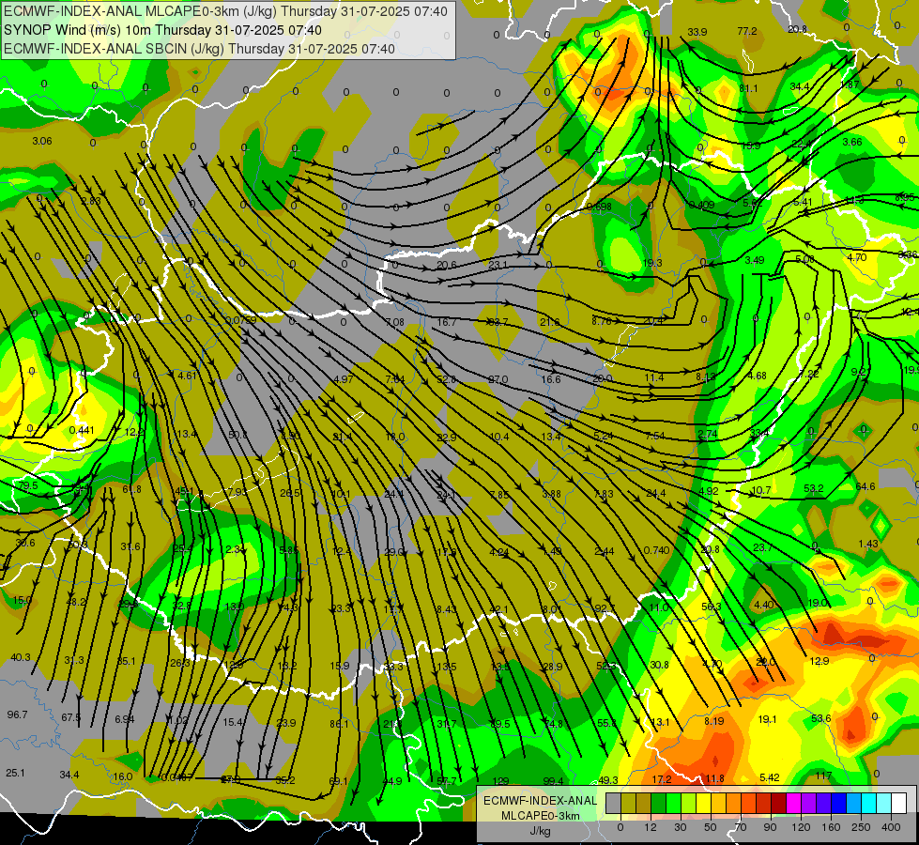Image resolution: width=919 pixels, height=845 pixels.
Task: Click the pure blue legend swatch
Action: [x=838, y=803]
